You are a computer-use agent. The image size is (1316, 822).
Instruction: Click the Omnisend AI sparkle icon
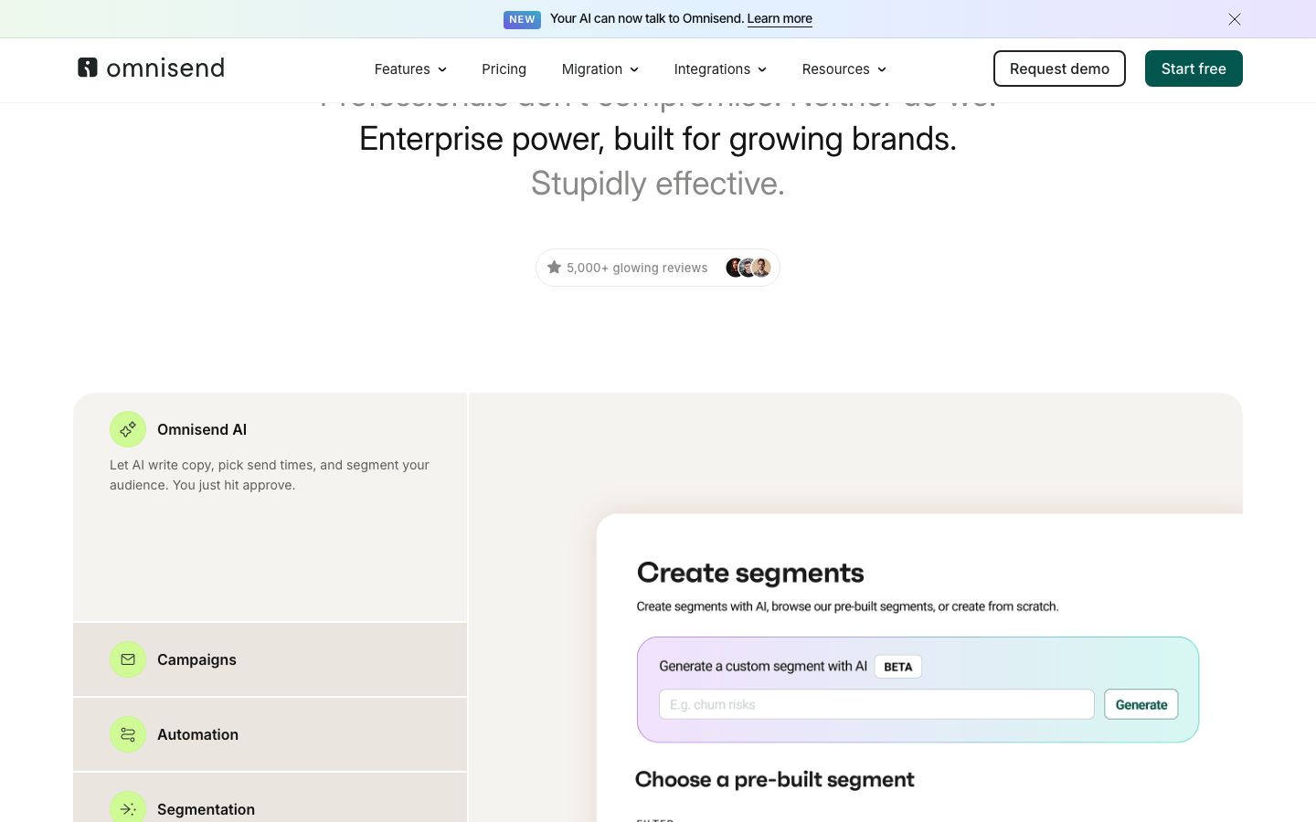click(128, 429)
